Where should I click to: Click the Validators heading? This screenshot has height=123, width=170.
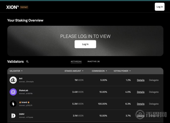coord(15,62)
